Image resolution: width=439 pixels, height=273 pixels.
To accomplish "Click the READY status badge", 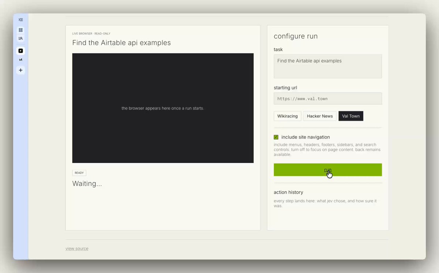I will (x=79, y=173).
